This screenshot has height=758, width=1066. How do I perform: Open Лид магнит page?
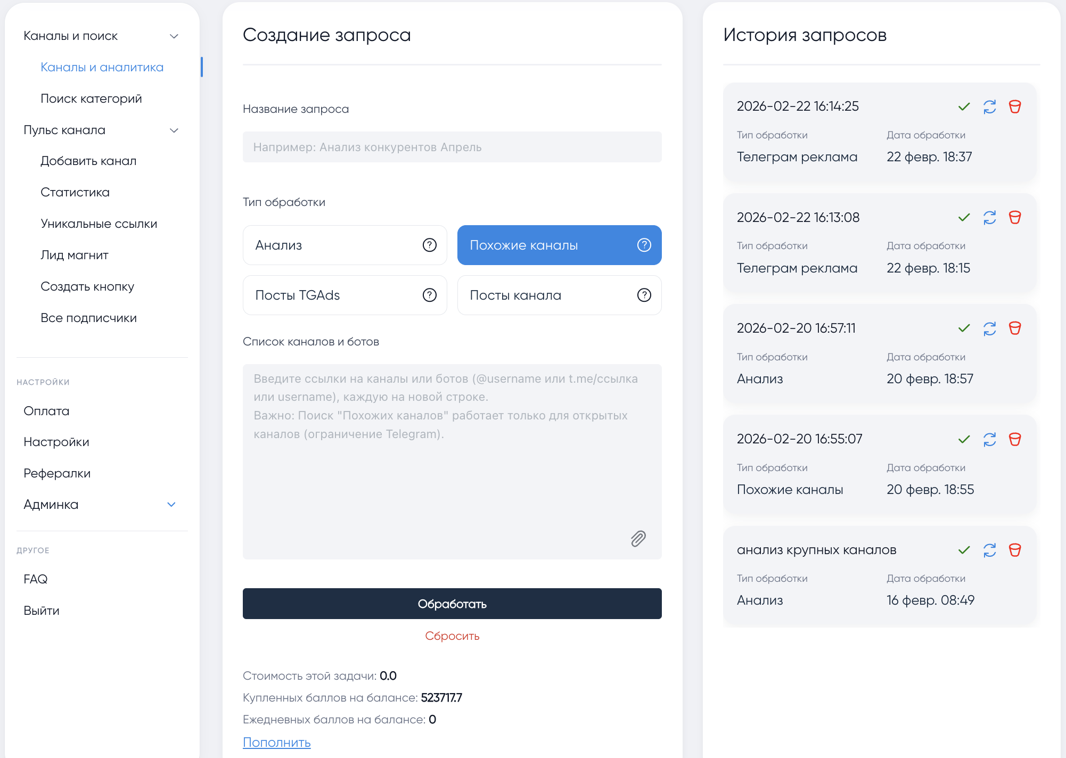coord(75,255)
